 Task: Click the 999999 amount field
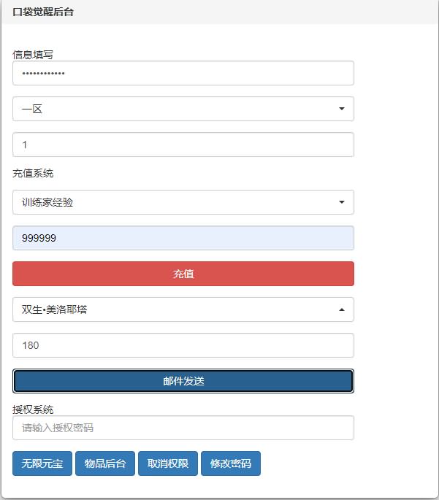click(183, 238)
